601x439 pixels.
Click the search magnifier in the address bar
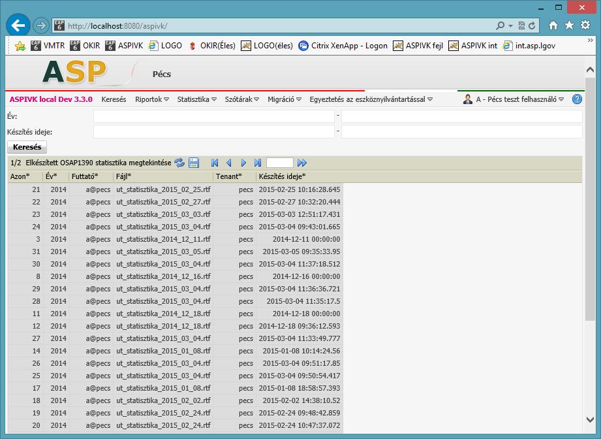(500, 25)
